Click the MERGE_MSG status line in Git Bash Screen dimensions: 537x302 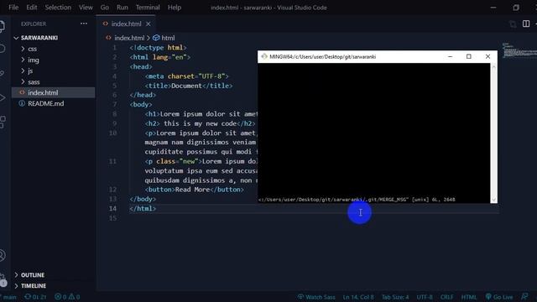pos(357,200)
